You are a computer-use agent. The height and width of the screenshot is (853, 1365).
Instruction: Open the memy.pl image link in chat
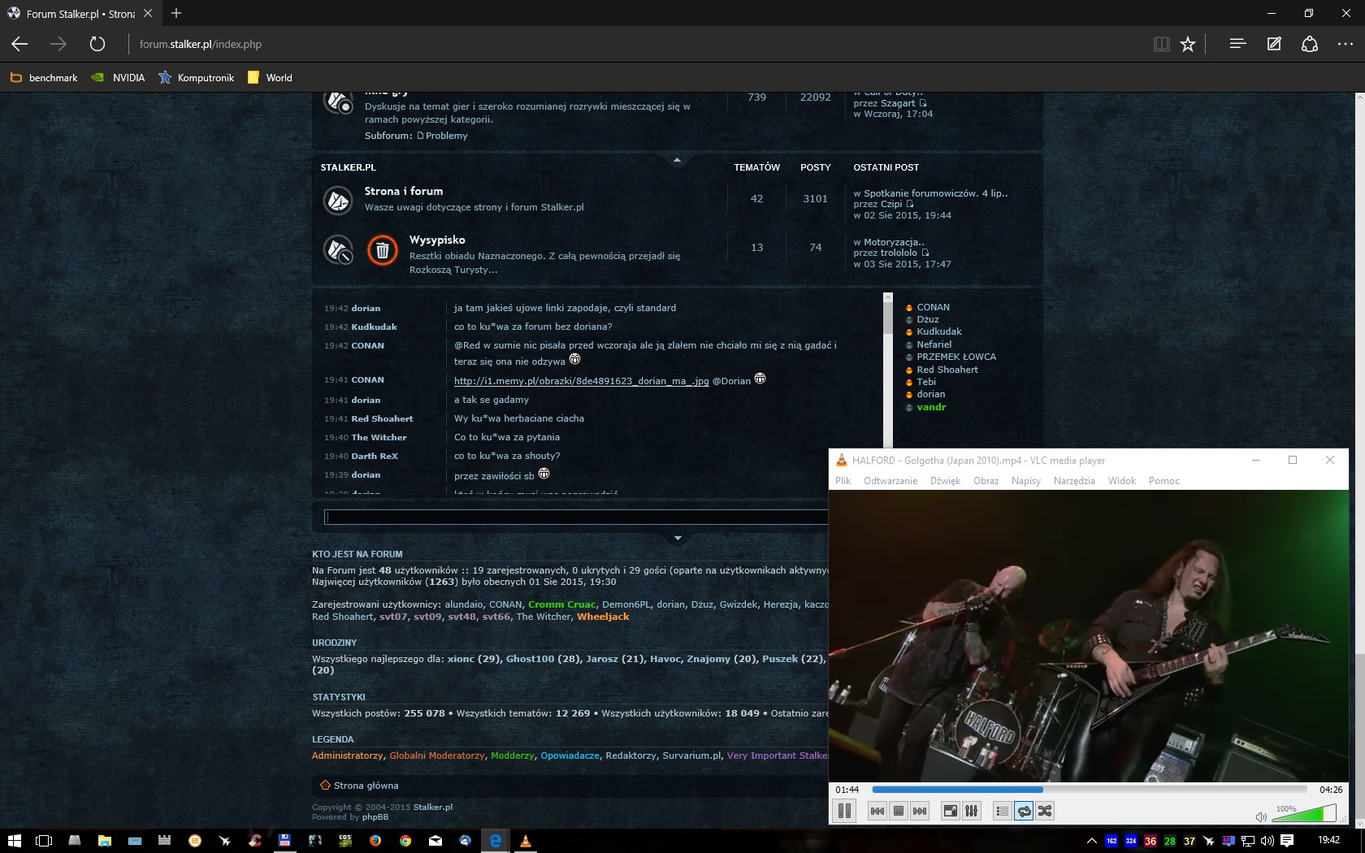[581, 381]
